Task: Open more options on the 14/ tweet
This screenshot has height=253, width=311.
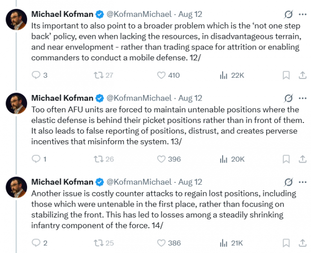Action: click(x=303, y=182)
